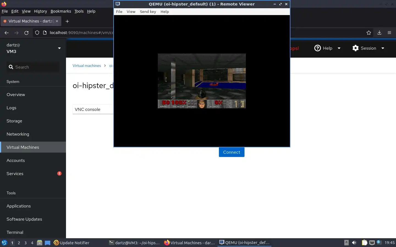Image resolution: width=396 pixels, height=247 pixels.
Task: Click the blue Connect button
Action: 232,152
